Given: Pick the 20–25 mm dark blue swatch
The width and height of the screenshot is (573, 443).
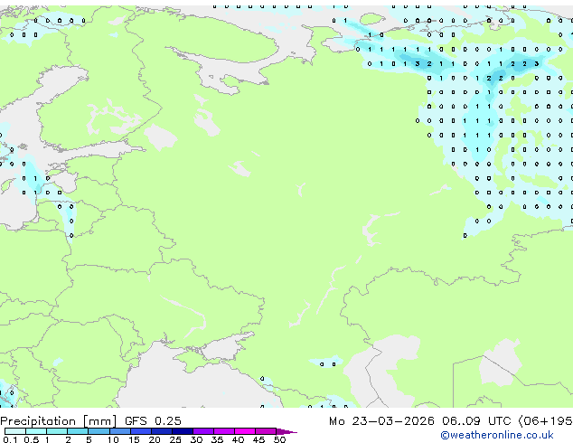Looking at the screenshot, I should point(162,431).
